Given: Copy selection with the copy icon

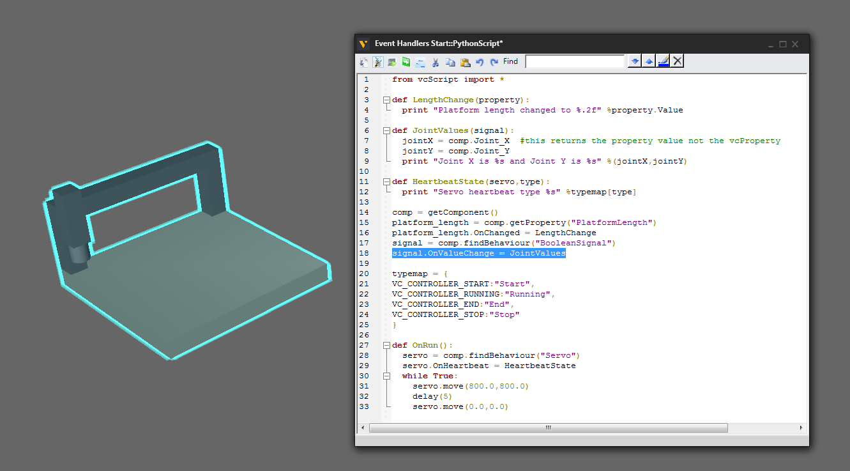Looking at the screenshot, I should pyautogui.click(x=450, y=62).
